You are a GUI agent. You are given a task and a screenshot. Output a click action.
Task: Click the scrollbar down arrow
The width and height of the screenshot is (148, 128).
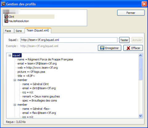(x=140, y=116)
